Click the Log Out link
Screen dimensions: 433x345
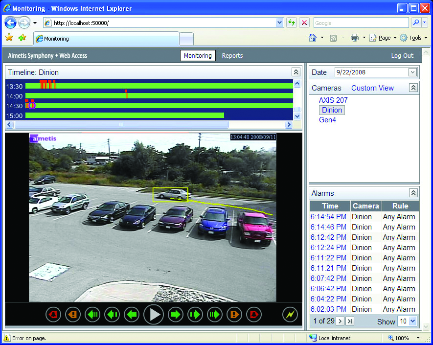(402, 56)
